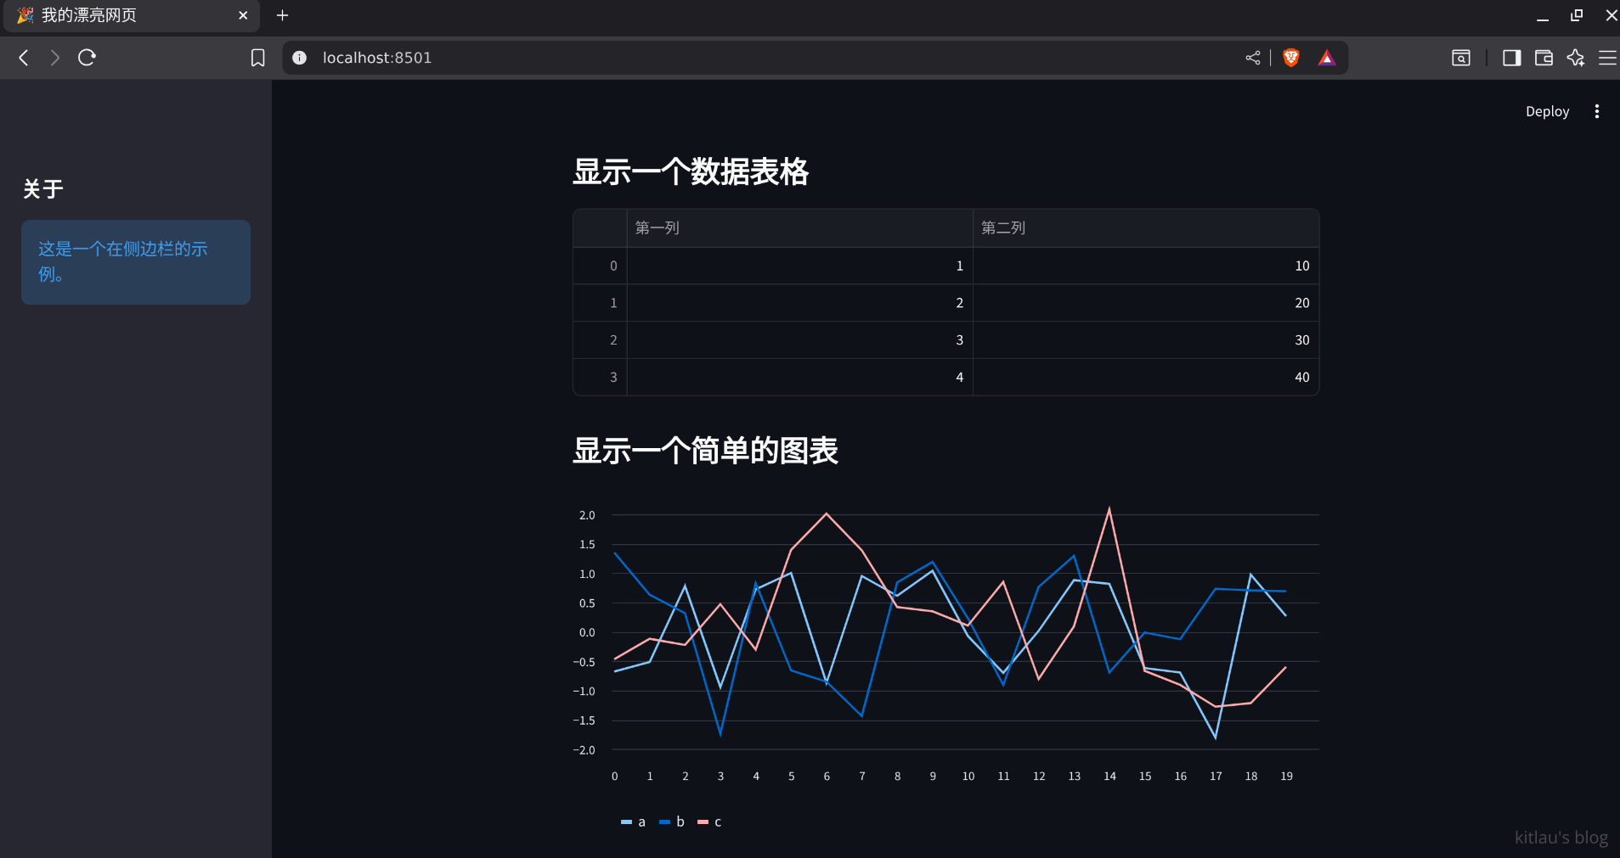Open the browser hamburger menu
The height and width of the screenshot is (858, 1620).
coord(1607,58)
